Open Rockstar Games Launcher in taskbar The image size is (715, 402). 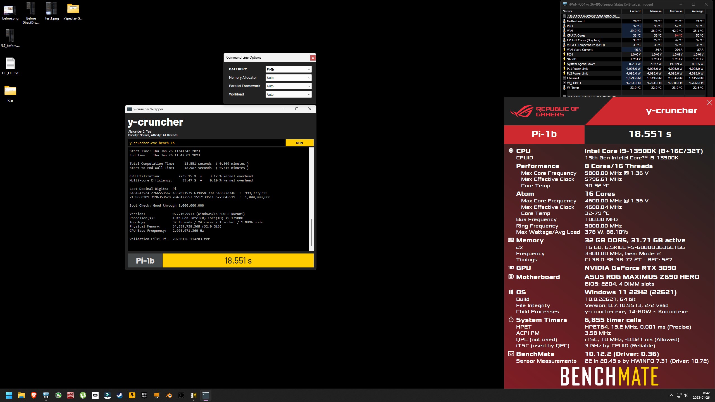132,395
